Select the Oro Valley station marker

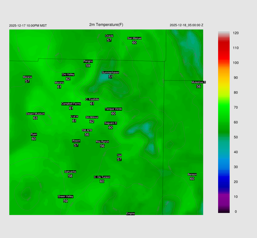[68, 79]
